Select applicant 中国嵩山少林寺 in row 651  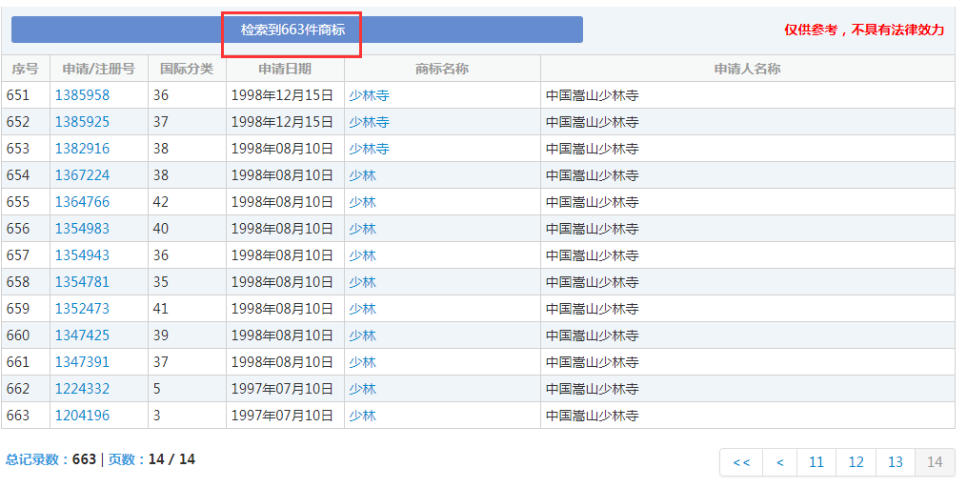592,95
